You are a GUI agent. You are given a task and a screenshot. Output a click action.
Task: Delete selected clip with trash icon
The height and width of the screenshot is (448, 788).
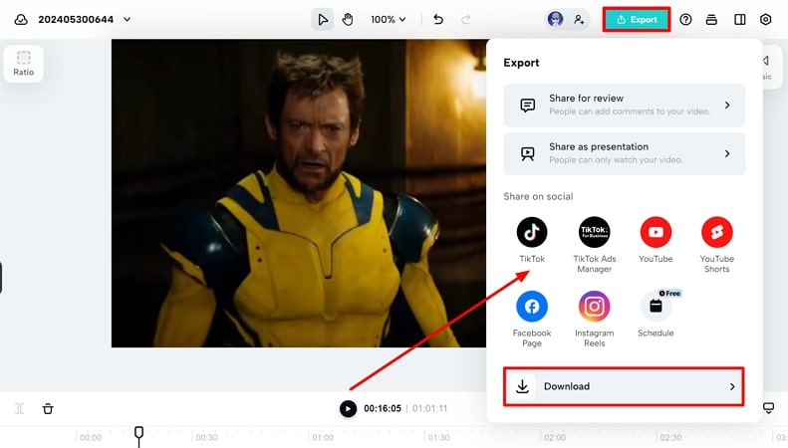tap(48, 408)
